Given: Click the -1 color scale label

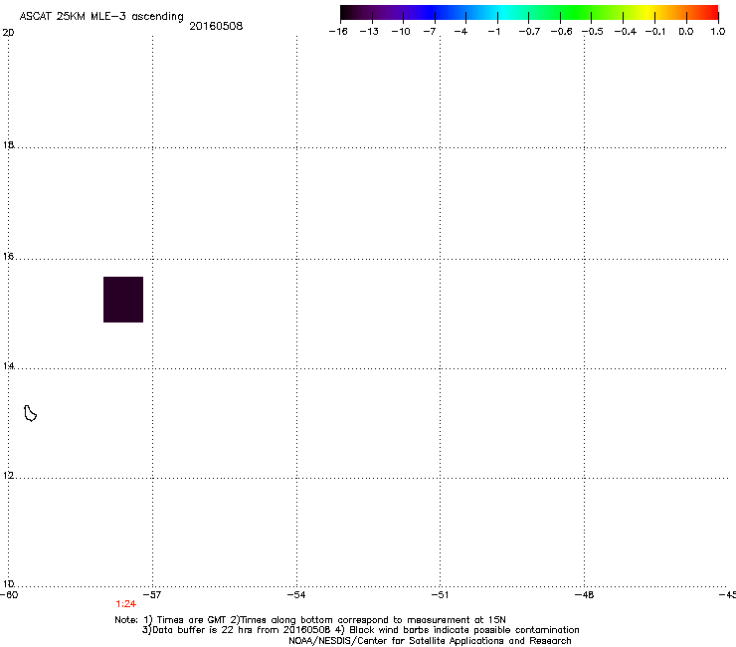Looking at the screenshot, I should [493, 32].
